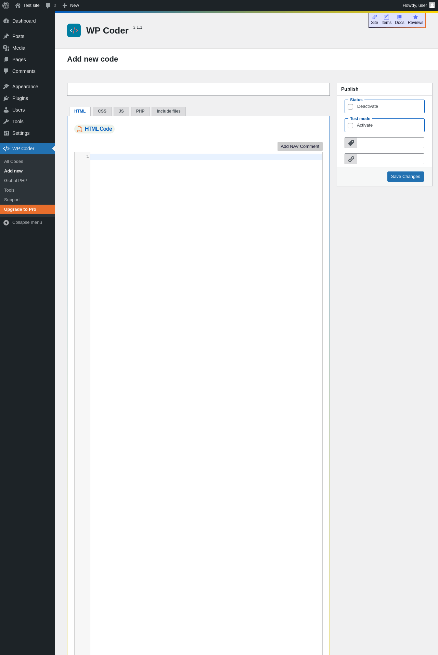Image resolution: width=438 pixels, height=655 pixels.
Task: Click the HTML Code file icon
Action: click(x=80, y=129)
